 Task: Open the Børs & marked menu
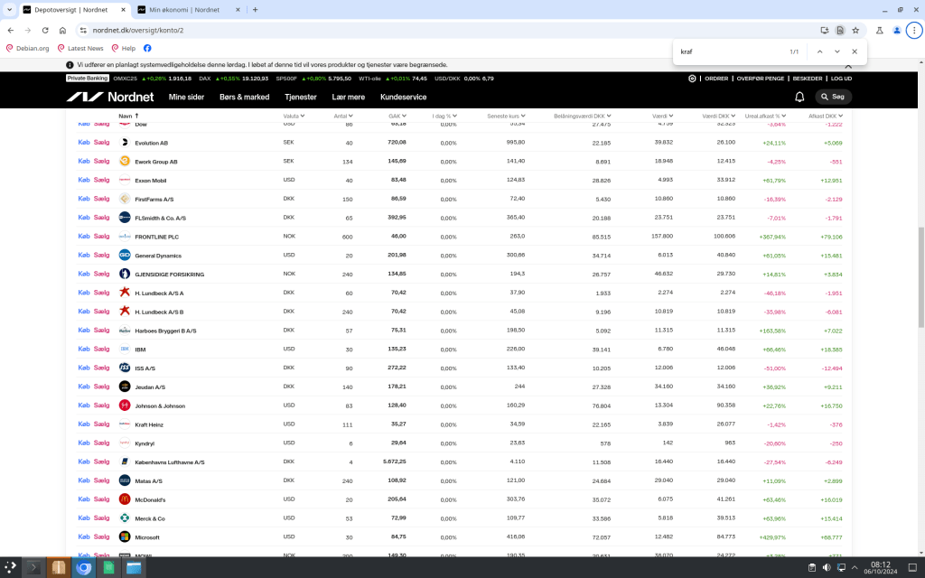[x=244, y=97]
